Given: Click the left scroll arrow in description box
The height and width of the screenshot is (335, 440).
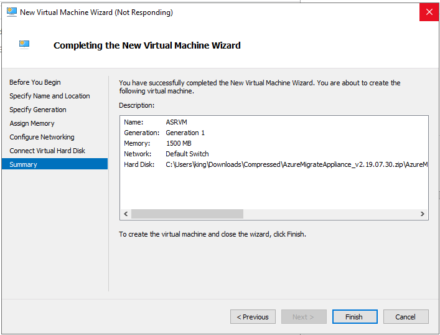Looking at the screenshot, I should coord(126,214).
